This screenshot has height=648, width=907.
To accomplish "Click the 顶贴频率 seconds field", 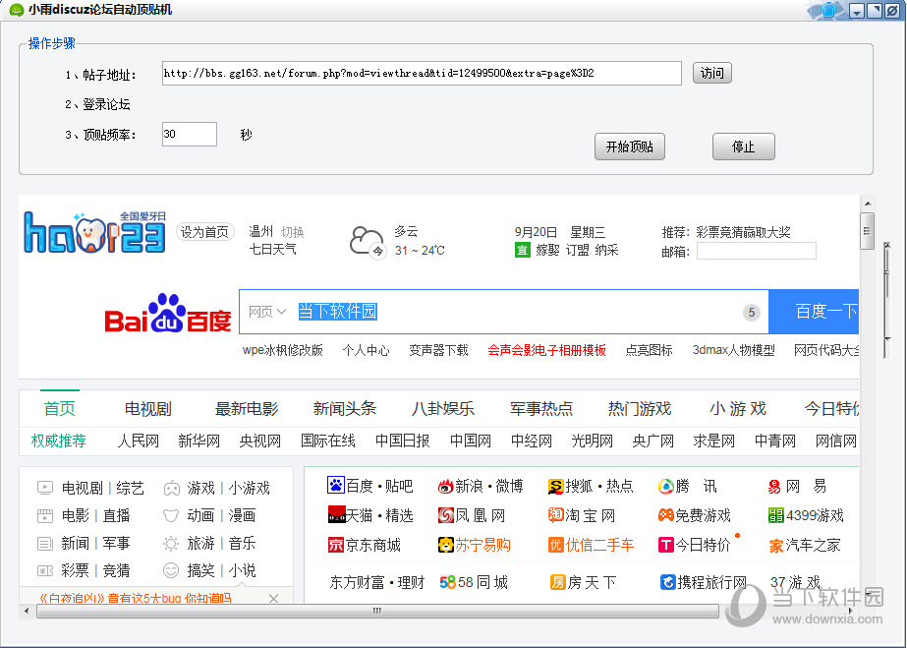I will 190,135.
